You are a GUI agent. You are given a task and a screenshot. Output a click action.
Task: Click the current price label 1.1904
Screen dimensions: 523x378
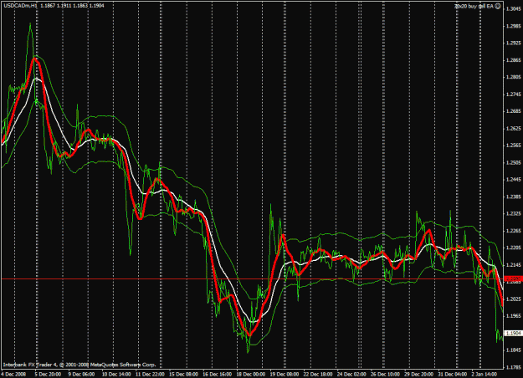513,334
